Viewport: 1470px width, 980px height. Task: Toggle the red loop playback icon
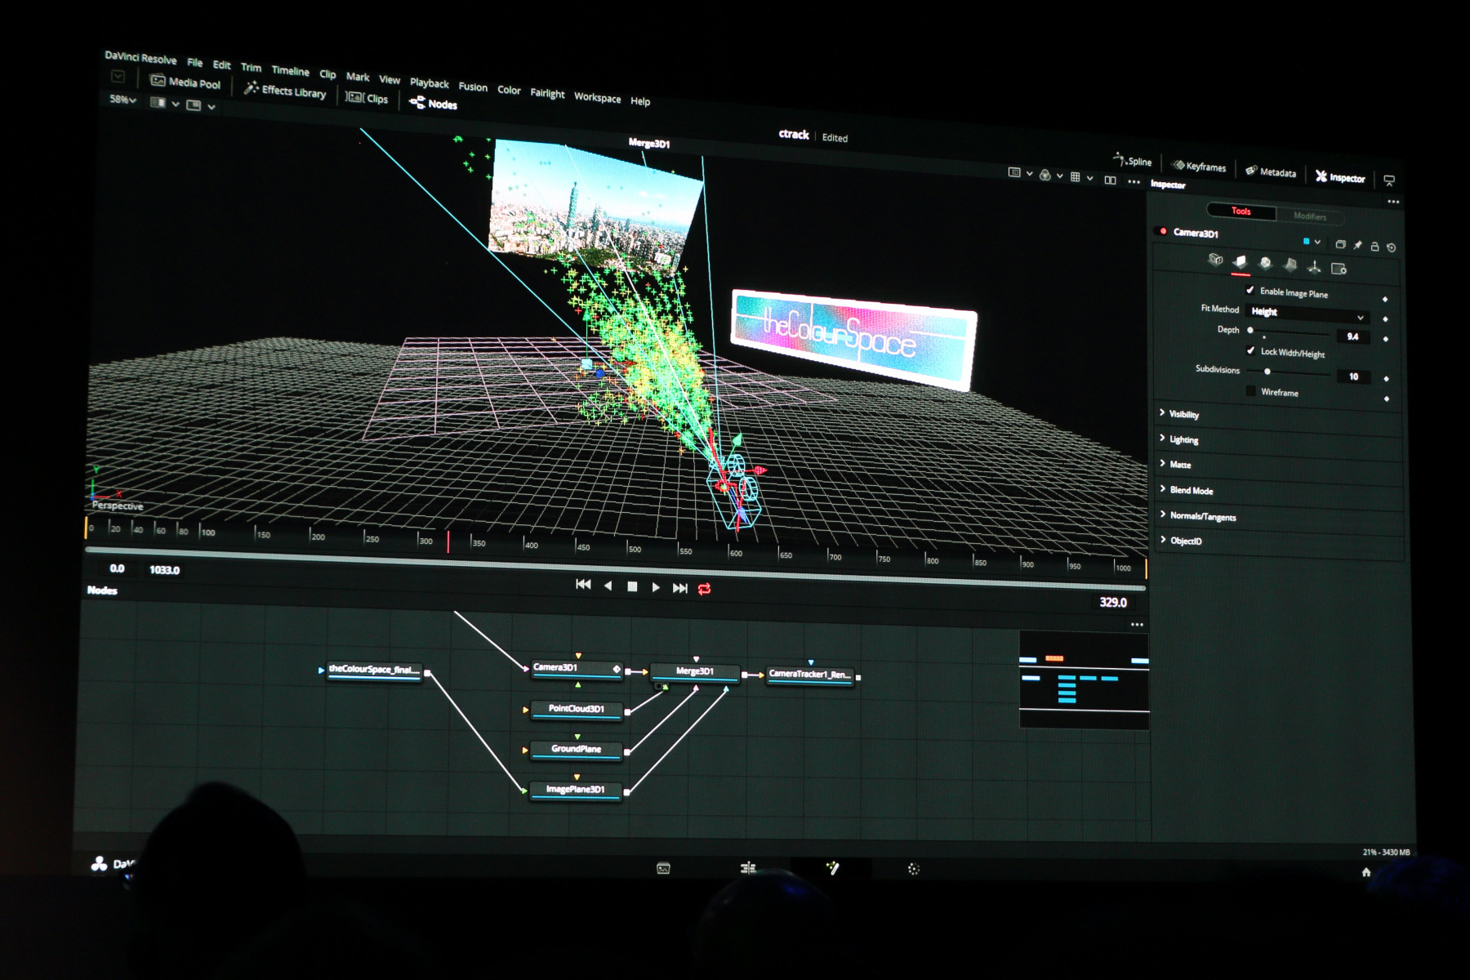click(704, 588)
